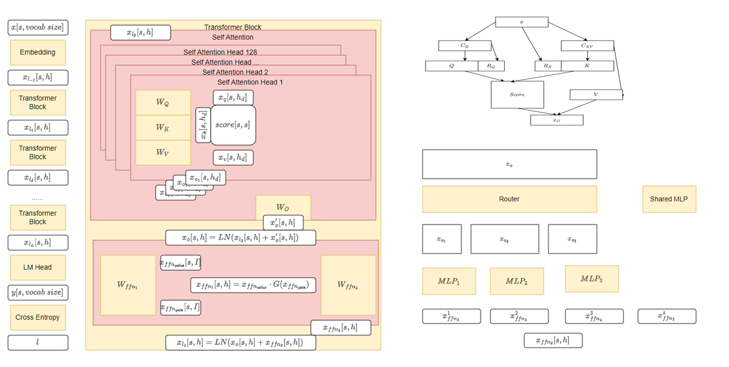Click the x^1_ffn2 output box
729x367 pixels.
click(x=452, y=316)
